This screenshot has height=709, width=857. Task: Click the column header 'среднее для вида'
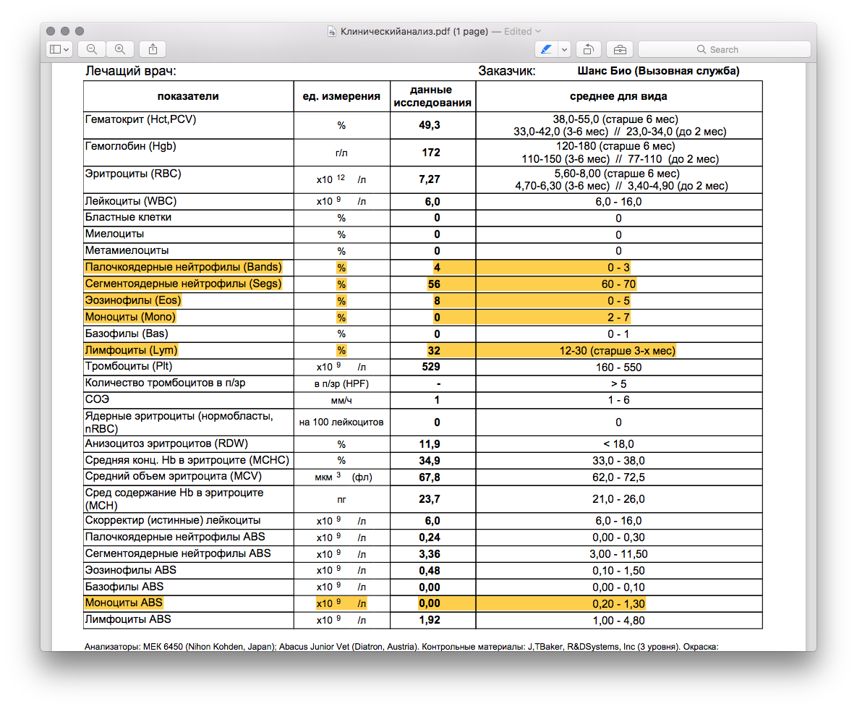click(x=618, y=96)
